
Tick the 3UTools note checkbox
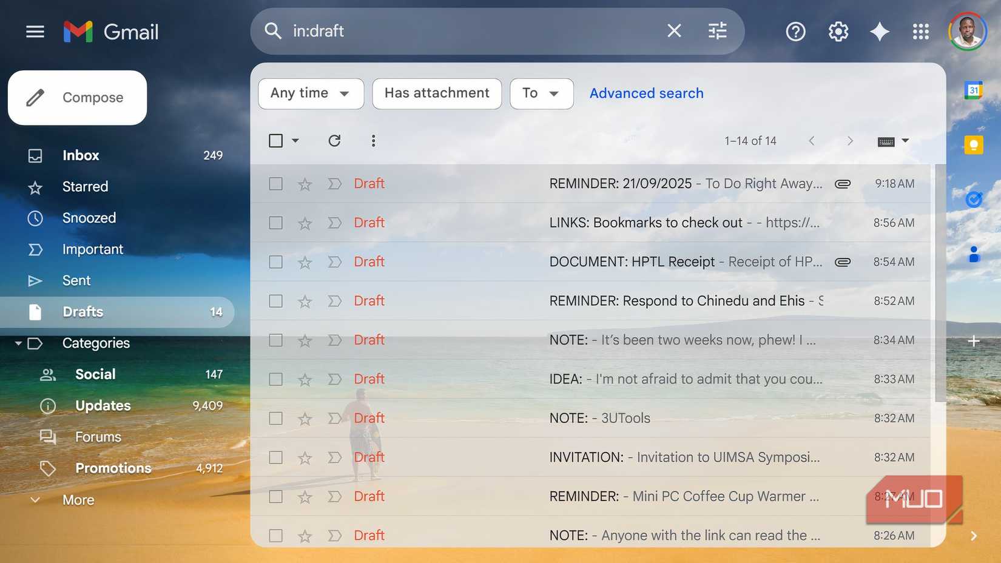pos(275,419)
